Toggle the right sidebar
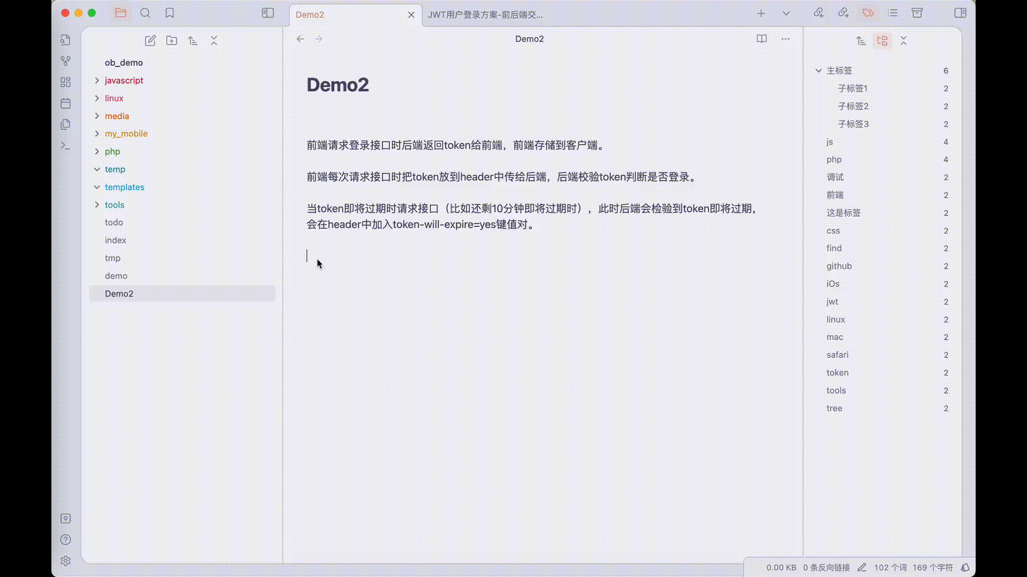 coord(960,13)
